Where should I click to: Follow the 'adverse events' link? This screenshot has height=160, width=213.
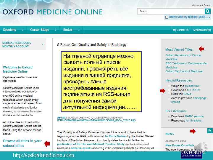(81, 148)
